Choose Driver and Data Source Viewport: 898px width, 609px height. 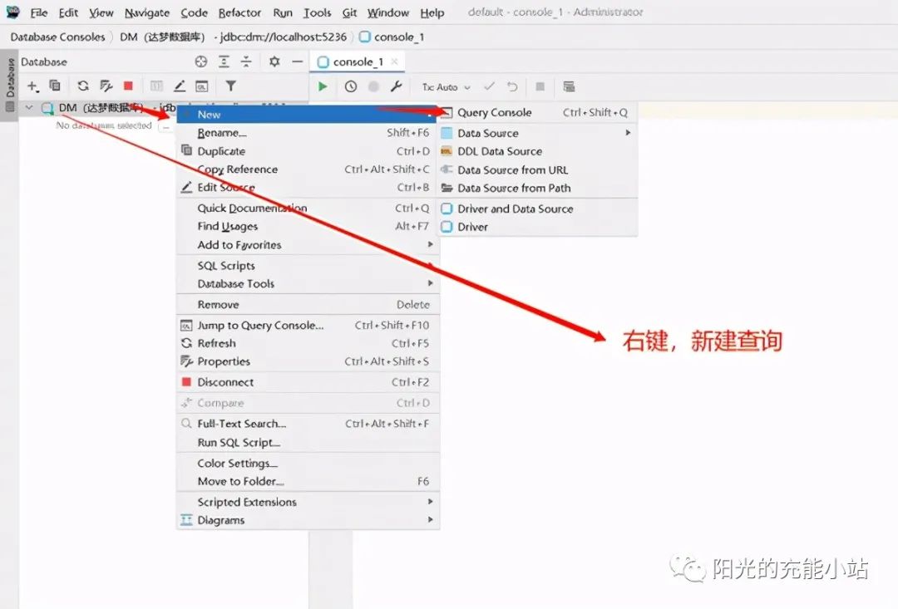pyautogui.click(x=538, y=209)
